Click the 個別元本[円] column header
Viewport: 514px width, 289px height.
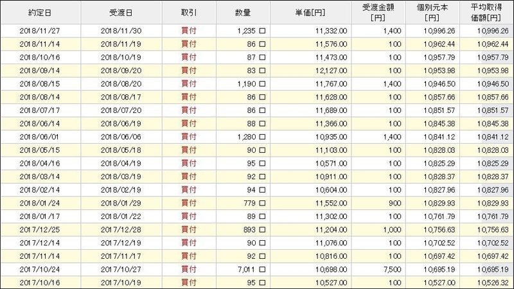click(432, 13)
